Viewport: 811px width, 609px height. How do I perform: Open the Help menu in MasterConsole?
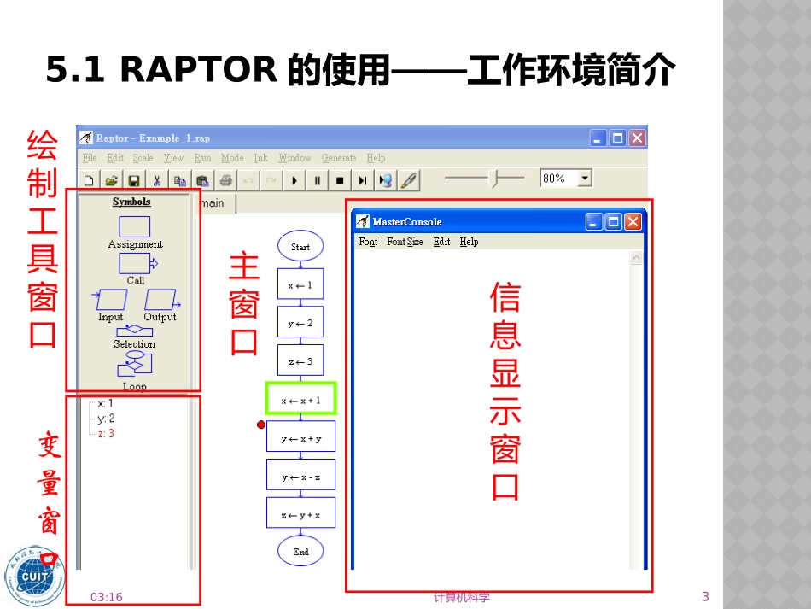(470, 242)
